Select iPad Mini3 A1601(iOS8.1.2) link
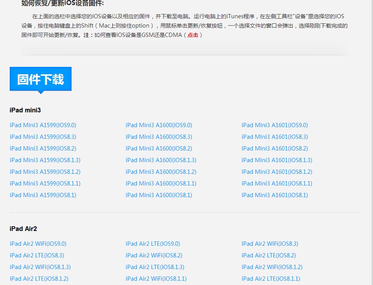 click(x=277, y=172)
